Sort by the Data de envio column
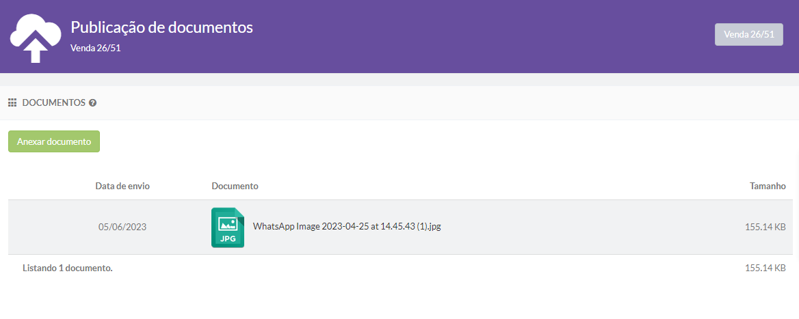Image resolution: width=799 pixels, height=319 pixels. point(122,186)
